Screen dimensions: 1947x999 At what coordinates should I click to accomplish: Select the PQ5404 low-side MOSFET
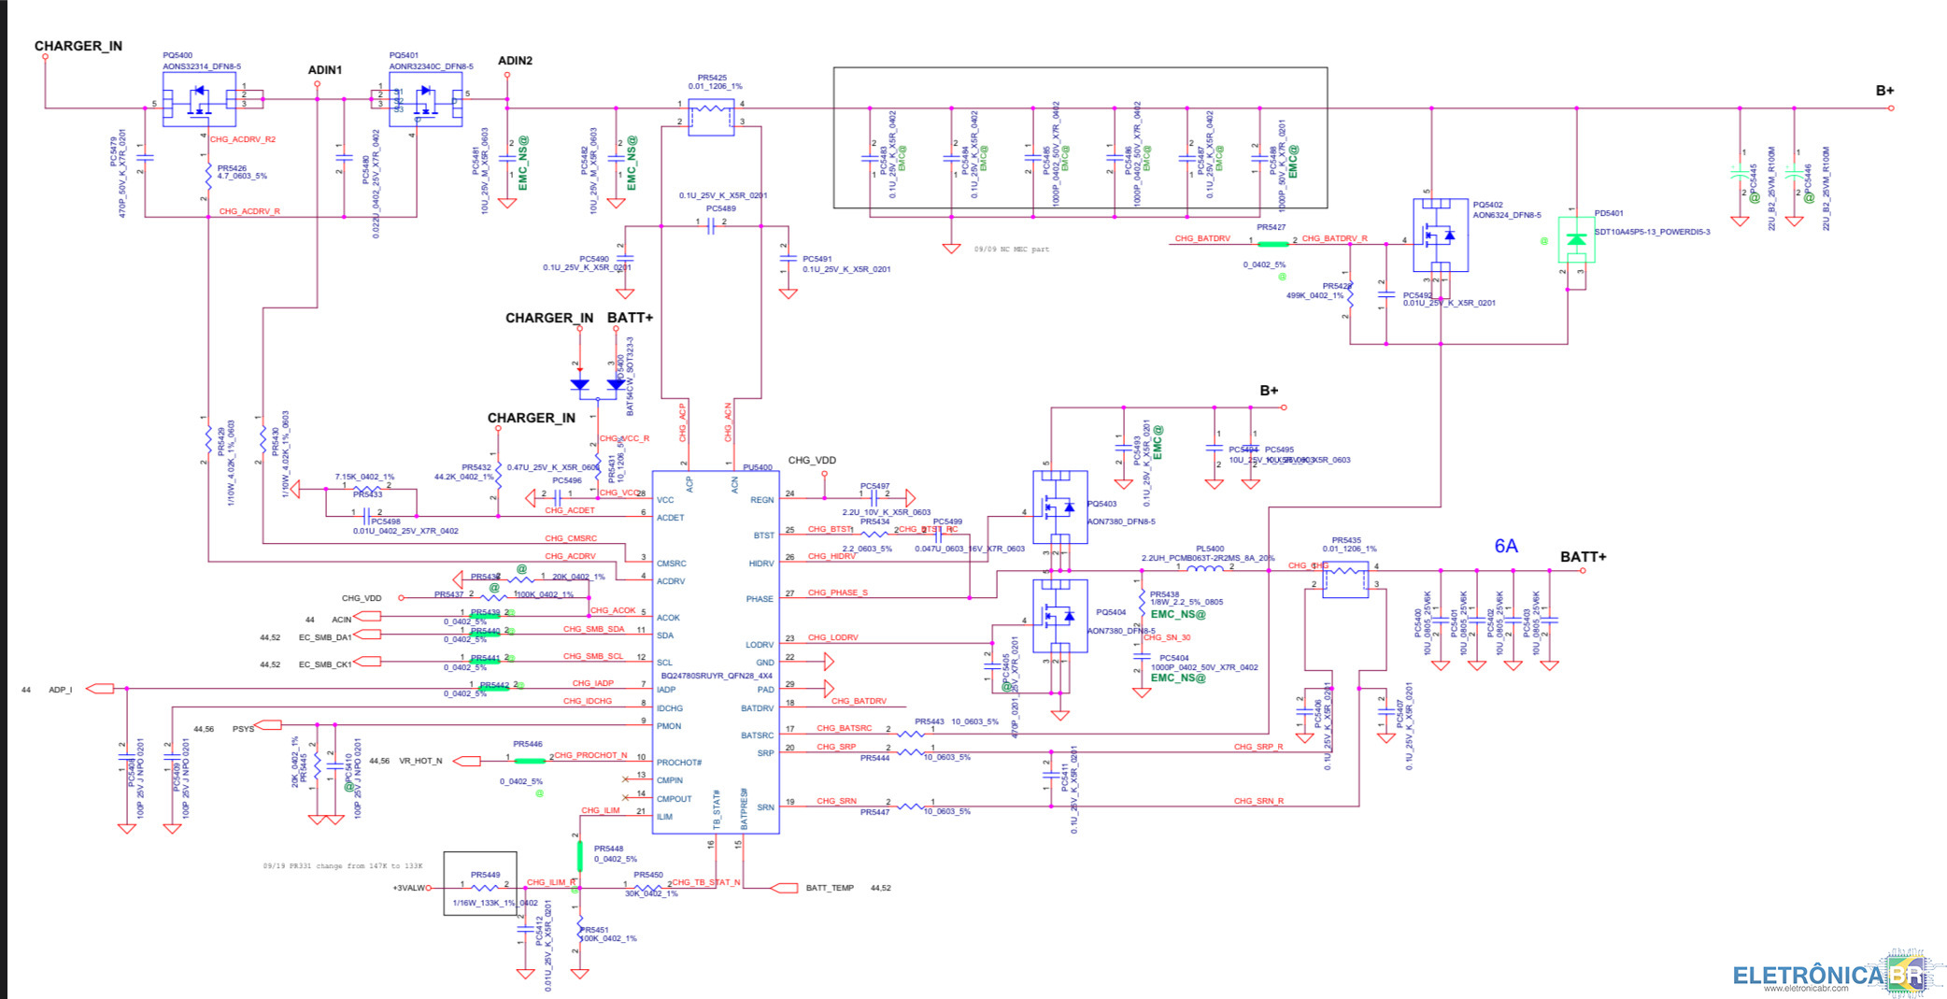click(x=1059, y=615)
